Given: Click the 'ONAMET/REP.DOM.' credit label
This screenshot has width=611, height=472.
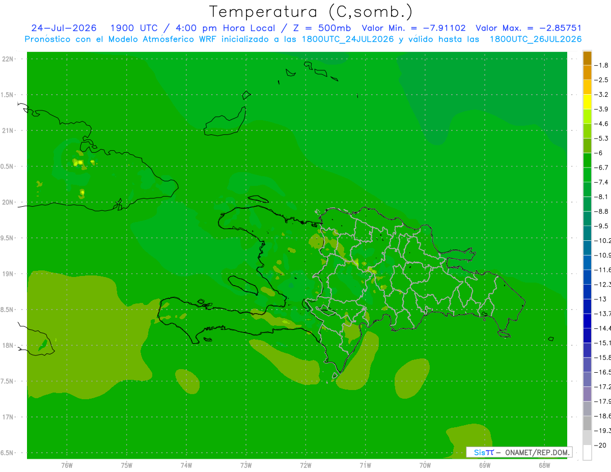Looking at the screenshot, I should click(538, 452).
